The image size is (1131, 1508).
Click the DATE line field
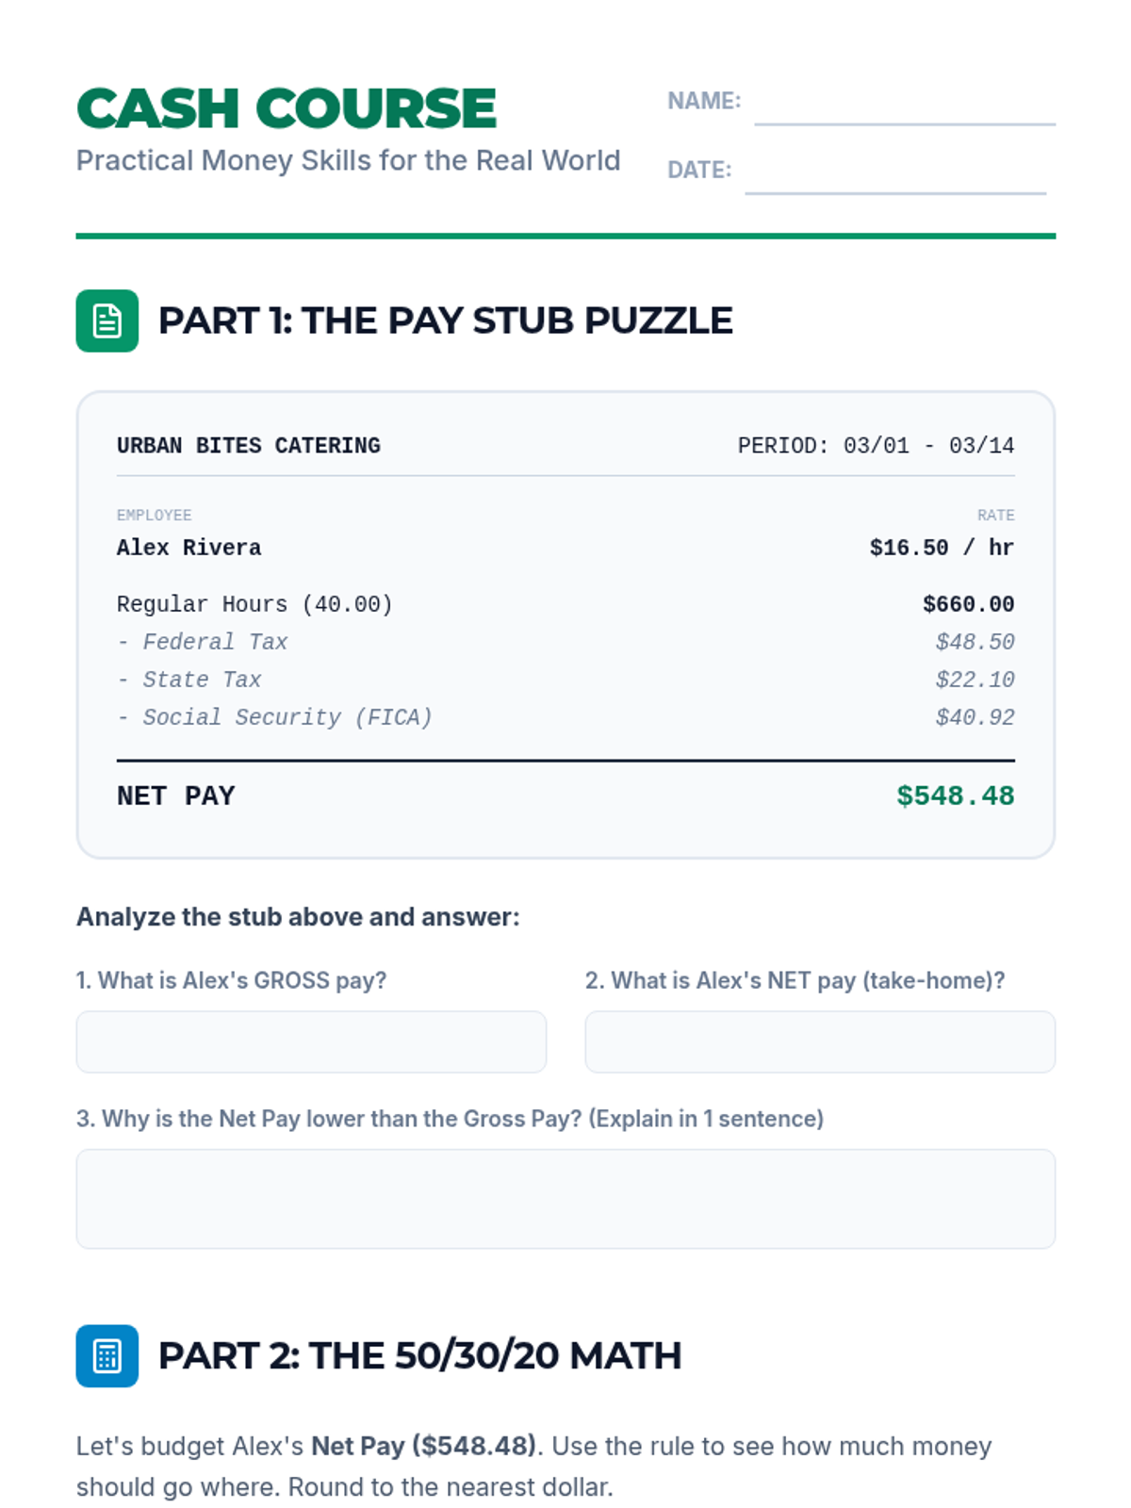point(894,175)
